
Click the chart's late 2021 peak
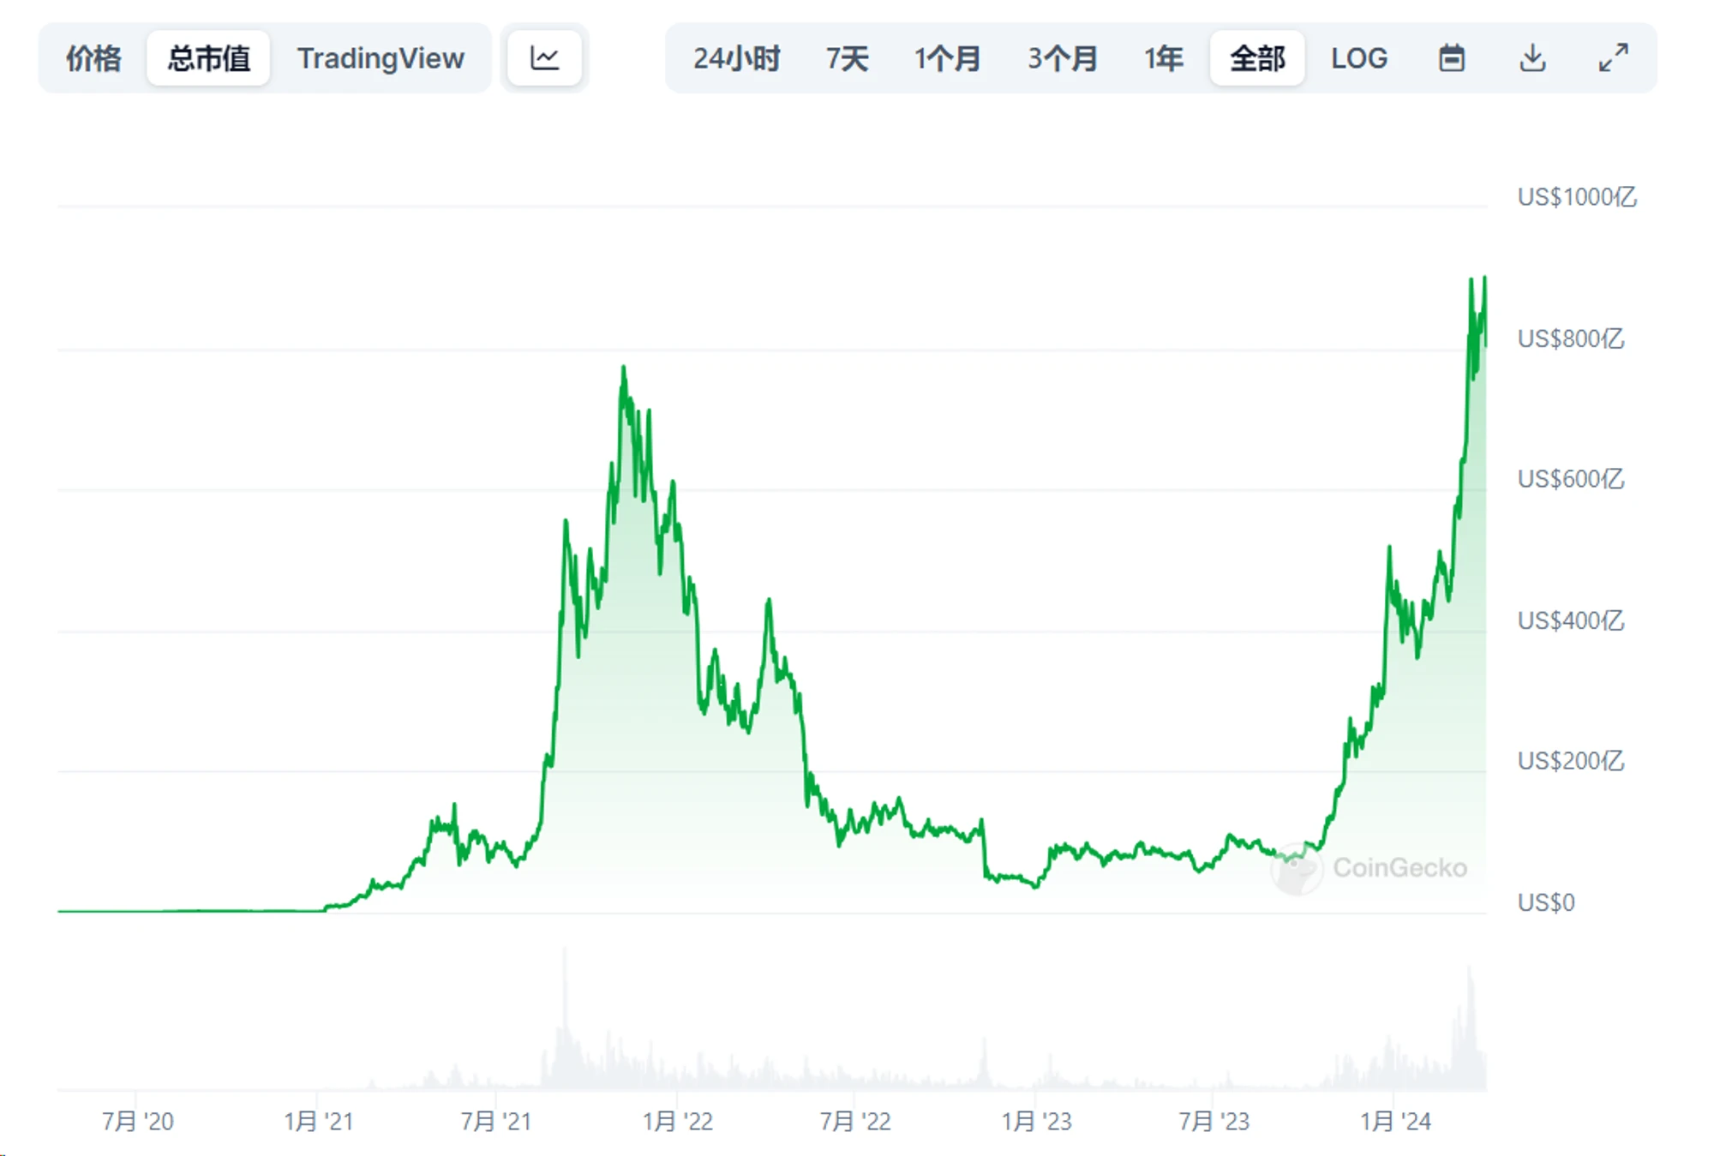coord(624,368)
